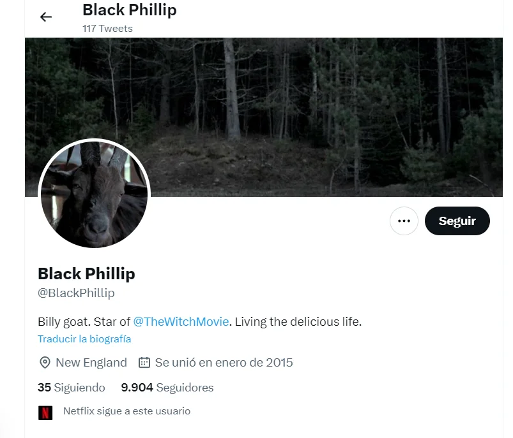This screenshot has width=513, height=438.
Task: Go back using the left arrow icon
Action: (x=46, y=17)
